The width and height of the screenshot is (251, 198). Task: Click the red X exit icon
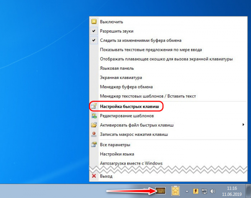pos(94,176)
